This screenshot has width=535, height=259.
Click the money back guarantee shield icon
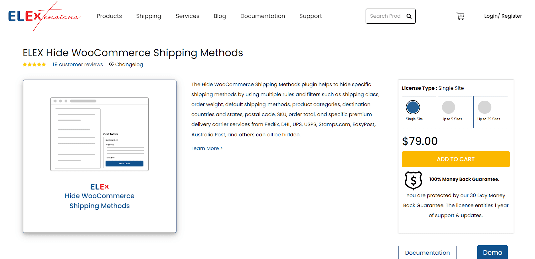pos(413,180)
